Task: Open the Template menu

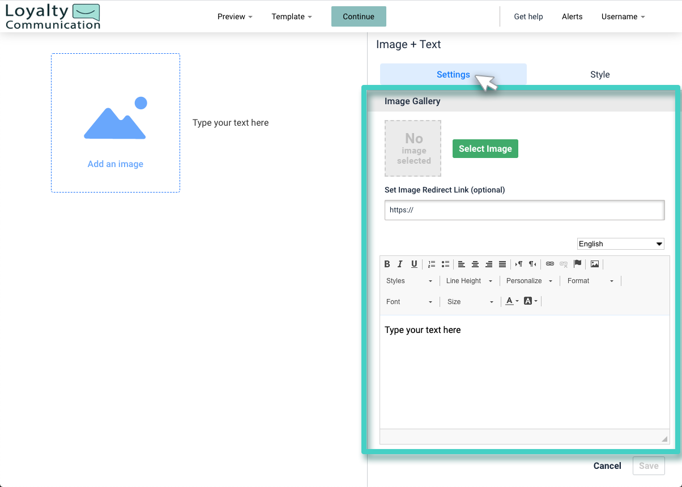Action: coord(291,16)
